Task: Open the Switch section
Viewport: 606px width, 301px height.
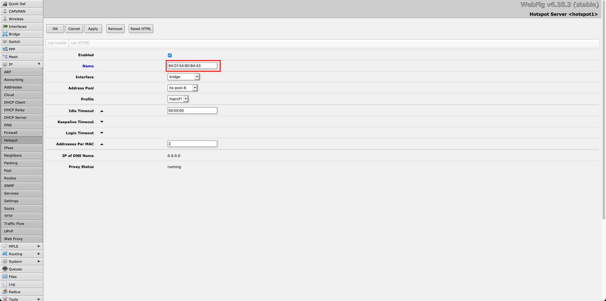Action: 21,42
